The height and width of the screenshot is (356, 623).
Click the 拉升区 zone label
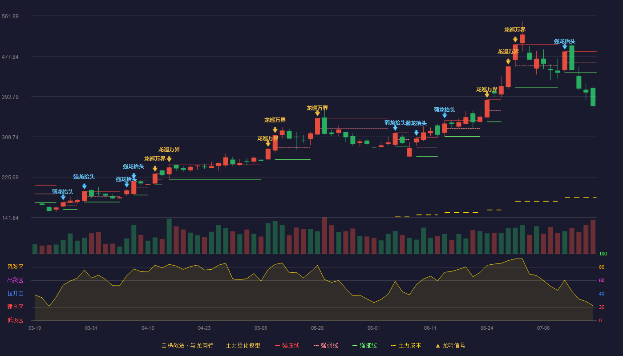(15, 294)
